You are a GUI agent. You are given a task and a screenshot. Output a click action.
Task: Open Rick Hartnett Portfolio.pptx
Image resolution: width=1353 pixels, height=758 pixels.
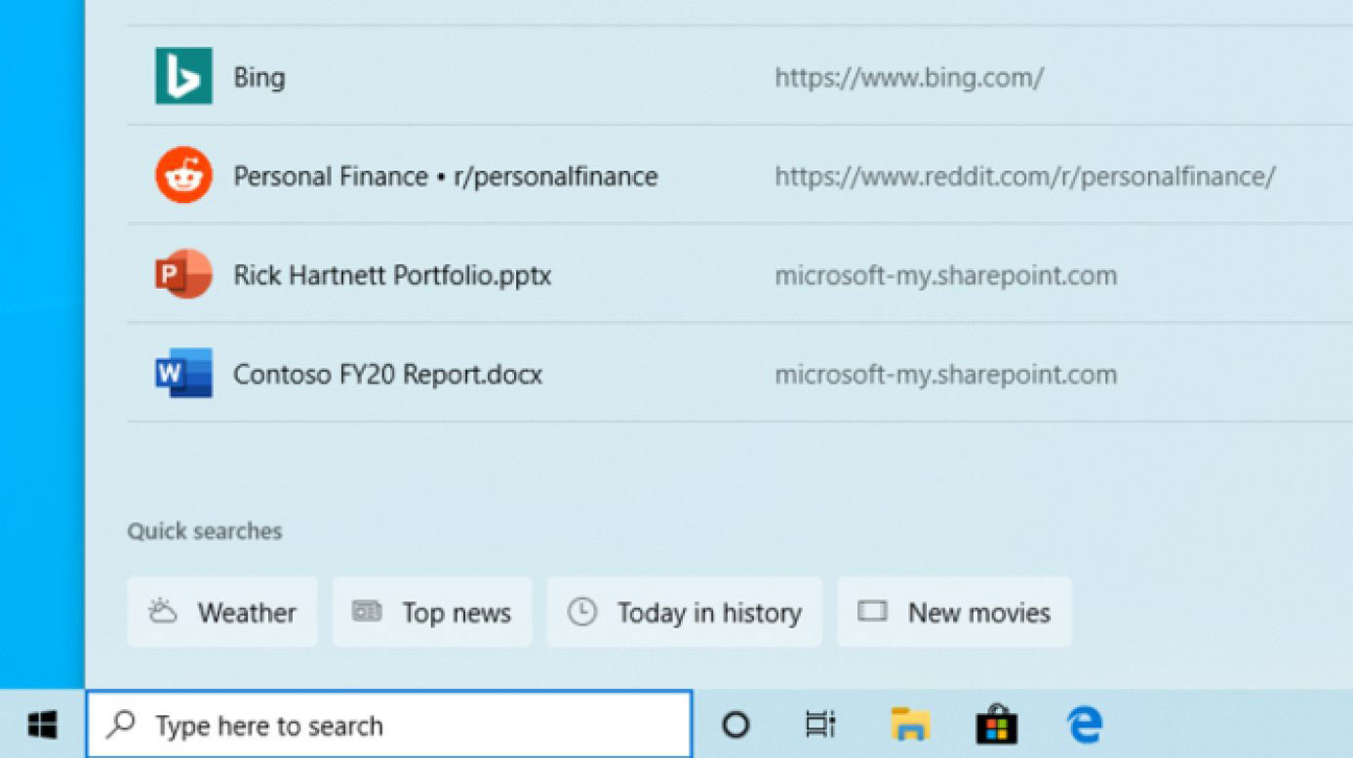(x=392, y=275)
